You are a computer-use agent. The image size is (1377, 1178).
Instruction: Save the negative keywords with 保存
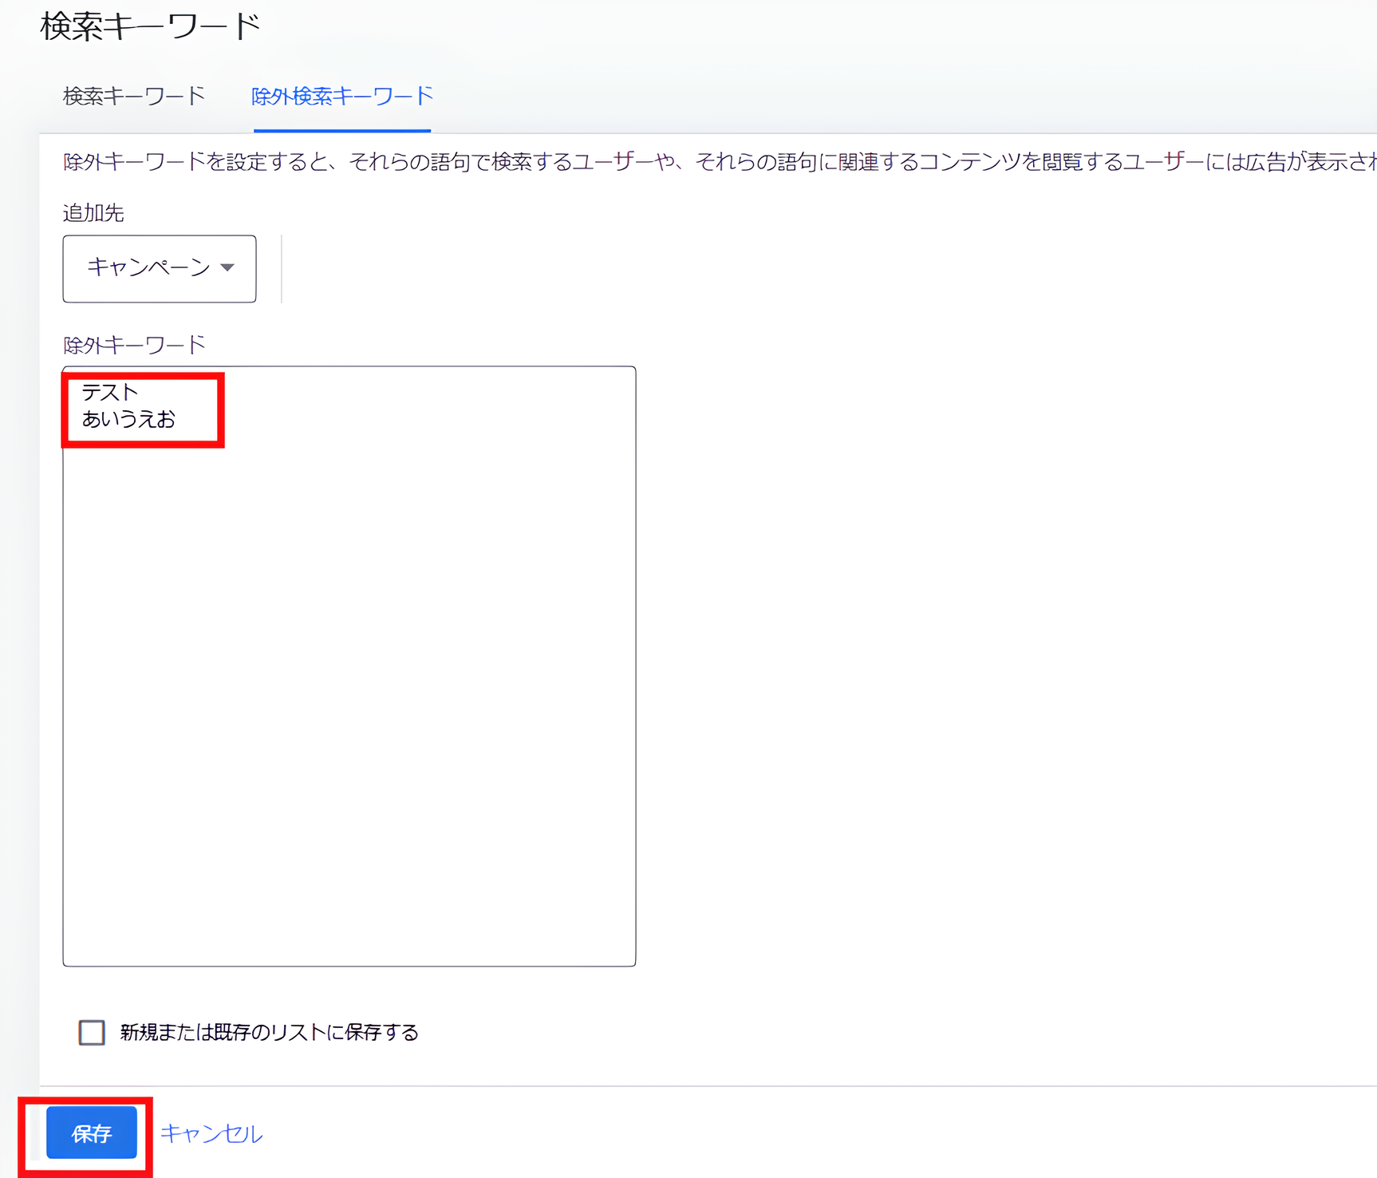(x=91, y=1133)
